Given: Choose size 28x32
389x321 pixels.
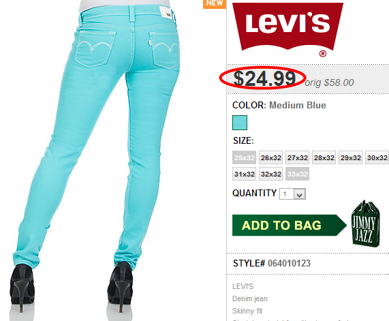Looking at the screenshot, I should click(x=324, y=157).
